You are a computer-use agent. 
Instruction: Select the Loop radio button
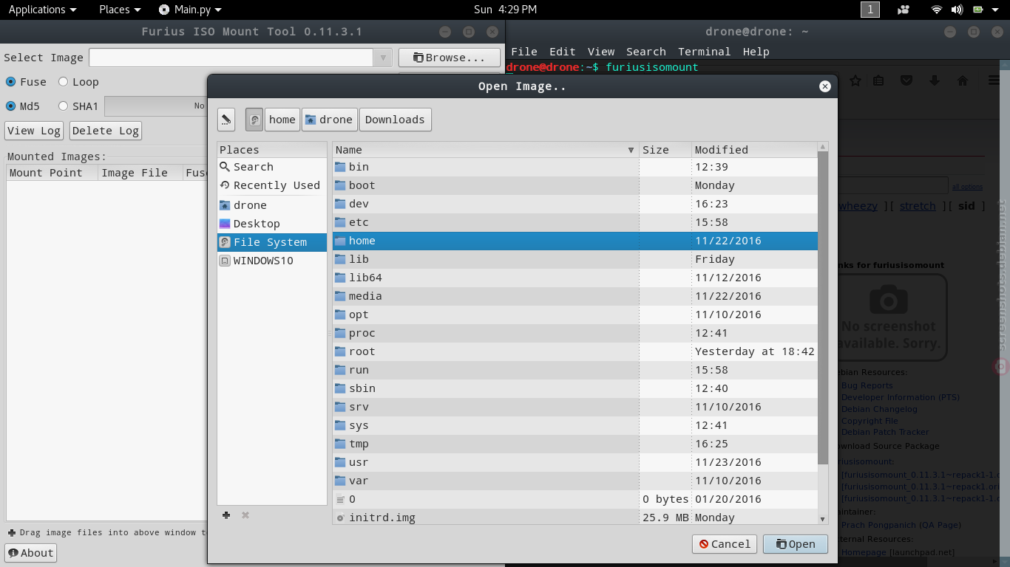pyautogui.click(x=63, y=82)
